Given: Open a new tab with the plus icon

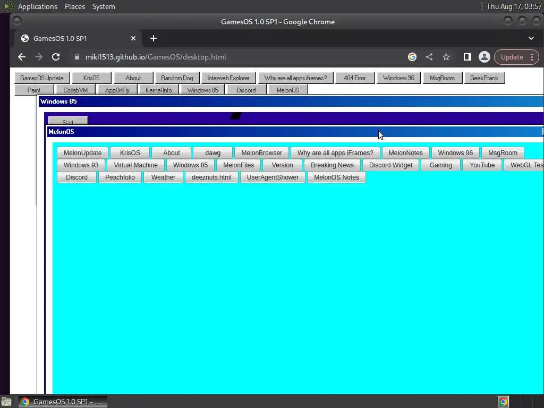Looking at the screenshot, I should 154,38.
